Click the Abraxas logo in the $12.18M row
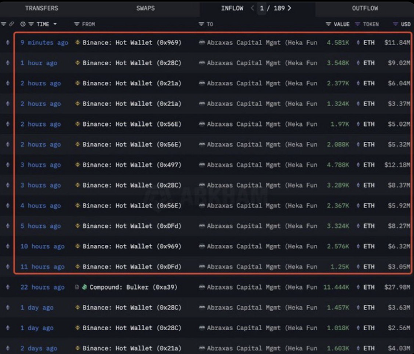Image resolution: width=414 pixels, height=354 pixels. 202,165
